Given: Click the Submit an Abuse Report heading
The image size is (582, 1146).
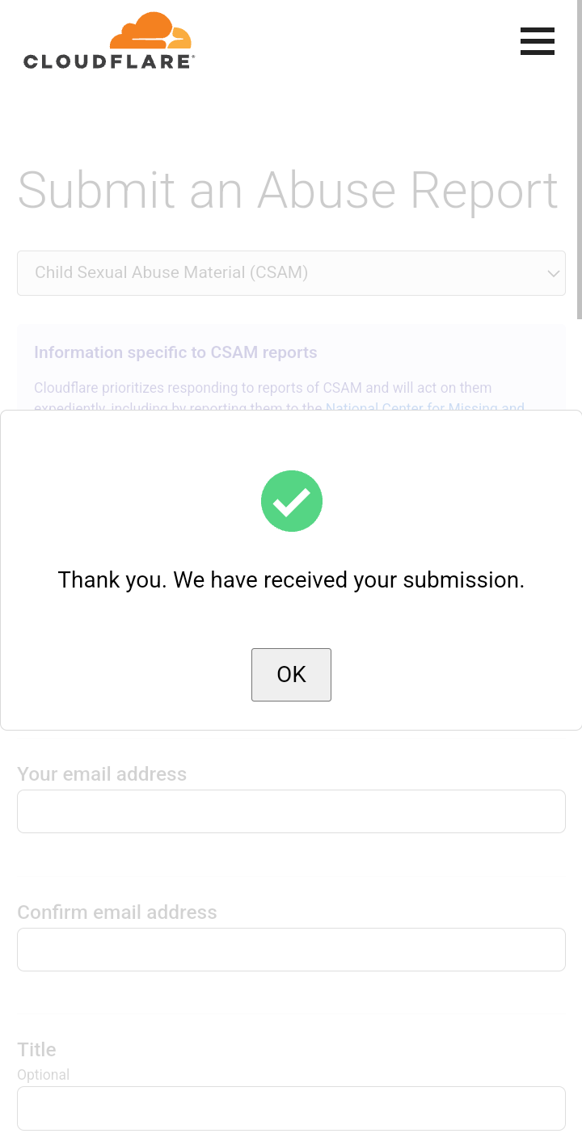Looking at the screenshot, I should tap(288, 191).
